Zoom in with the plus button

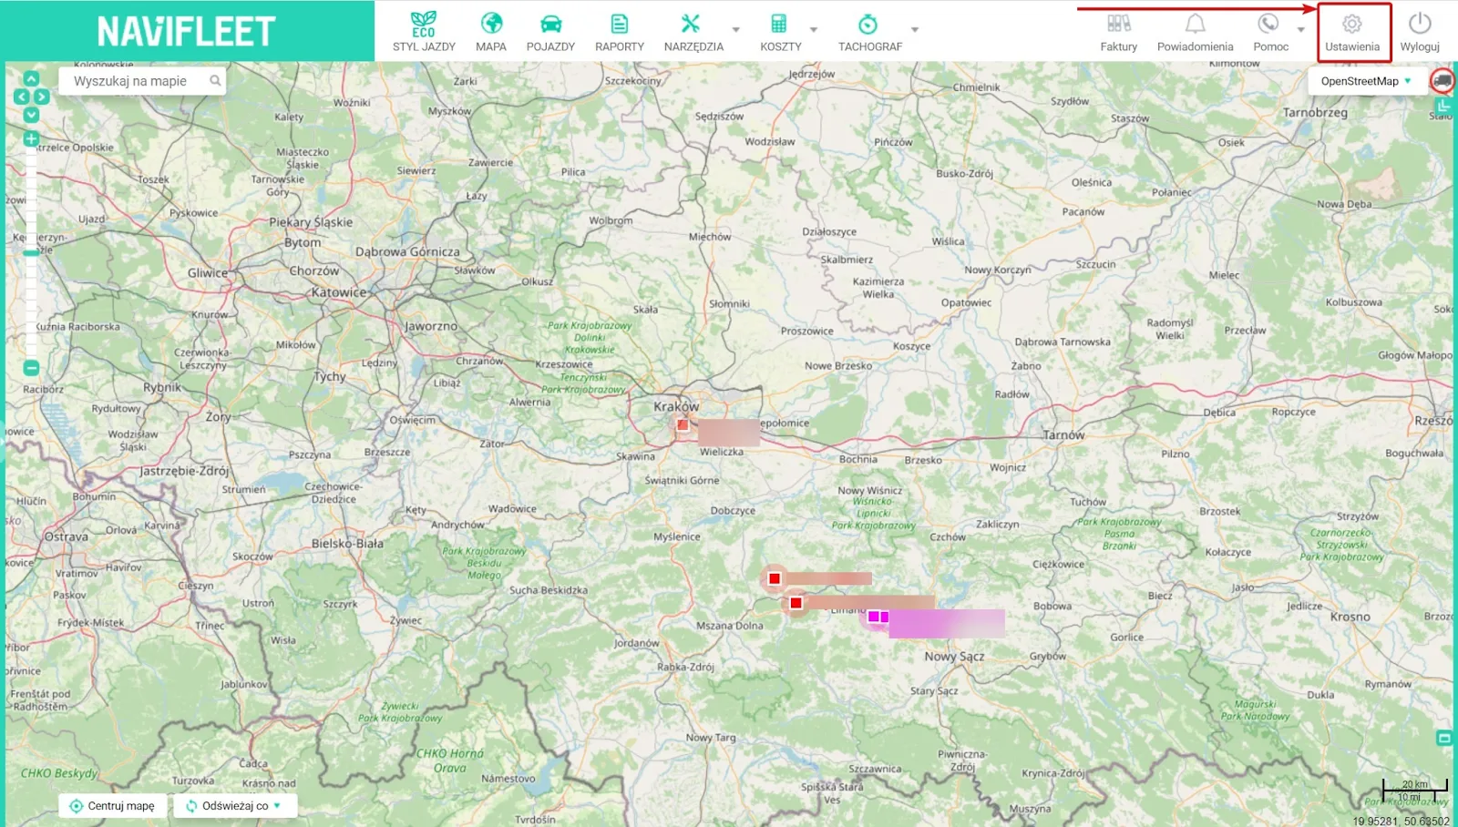(31, 139)
